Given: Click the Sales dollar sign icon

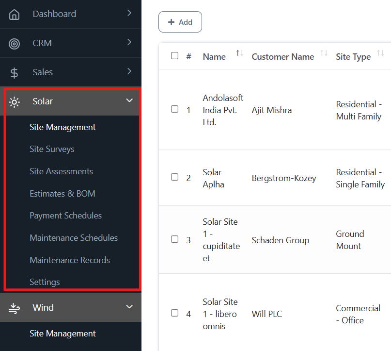Looking at the screenshot, I should point(15,73).
